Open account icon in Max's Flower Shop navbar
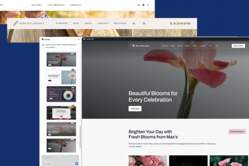The width and height of the screenshot is (249, 166). click(x=210, y=46)
